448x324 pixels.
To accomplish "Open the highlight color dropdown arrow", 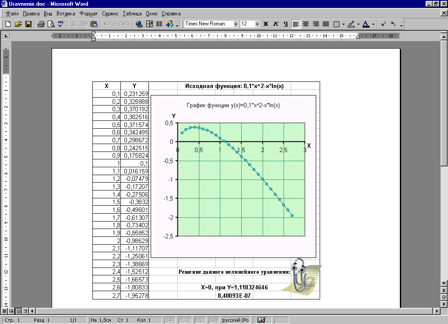I will (358, 24).
